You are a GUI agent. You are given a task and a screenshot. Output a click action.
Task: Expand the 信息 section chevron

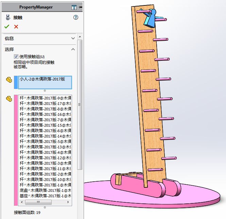(x=73, y=38)
